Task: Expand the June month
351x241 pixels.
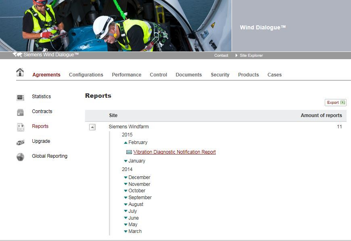Action: (x=125, y=218)
